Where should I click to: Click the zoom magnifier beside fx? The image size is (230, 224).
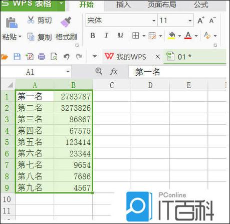click(99, 71)
